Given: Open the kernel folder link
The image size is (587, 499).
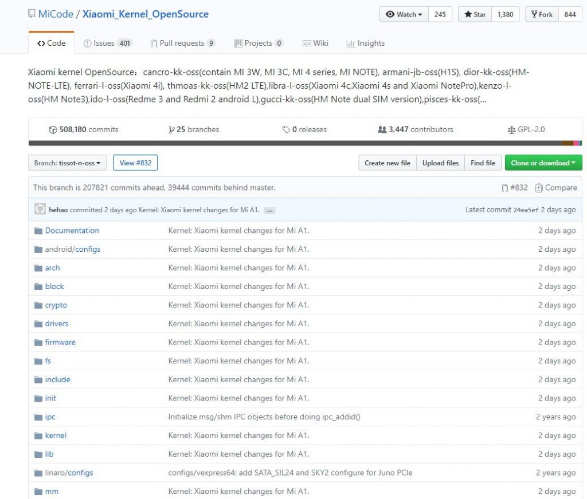Looking at the screenshot, I should (x=56, y=435).
